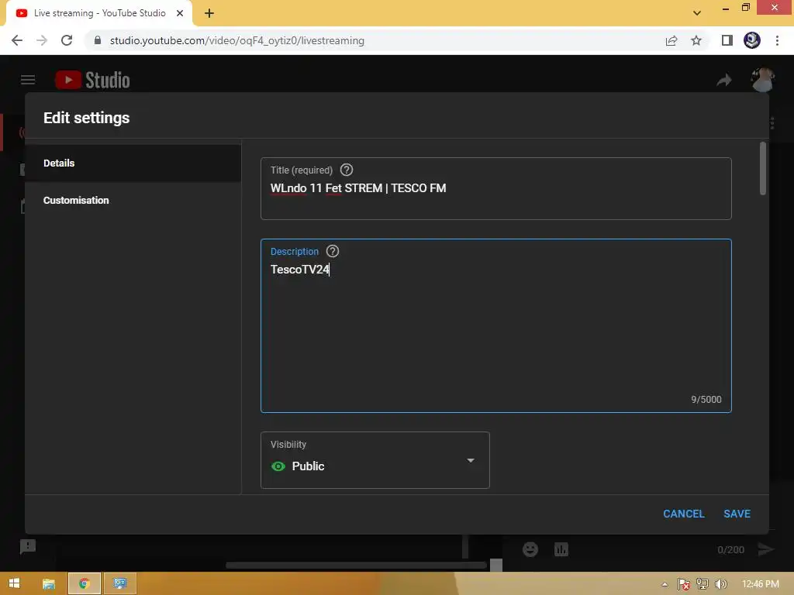Click inside the Description text area
This screenshot has height=595, width=794.
pyautogui.click(x=495, y=326)
